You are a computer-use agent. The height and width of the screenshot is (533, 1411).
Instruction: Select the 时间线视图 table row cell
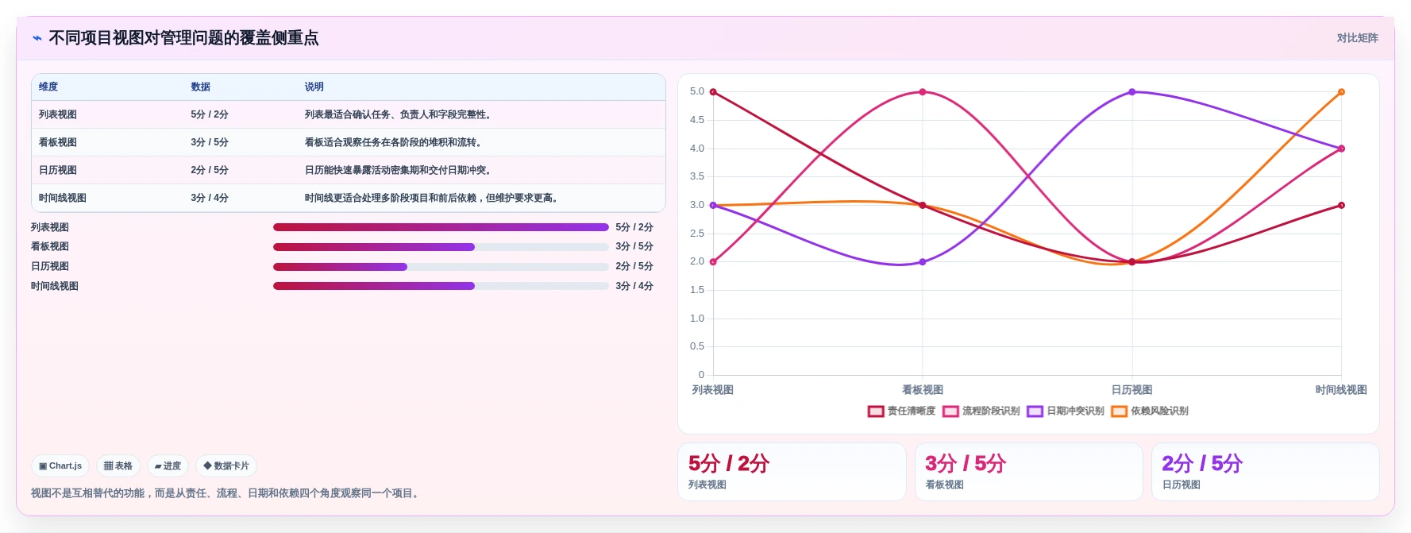(63, 198)
